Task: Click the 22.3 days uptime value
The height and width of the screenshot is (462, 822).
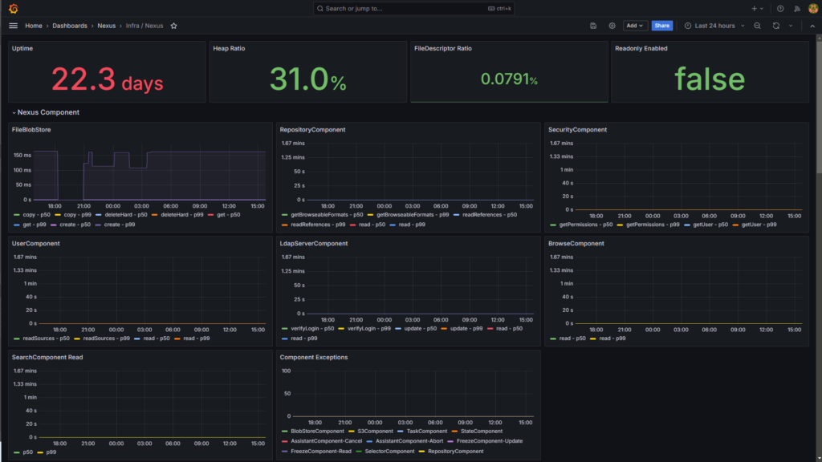Action: click(x=107, y=79)
